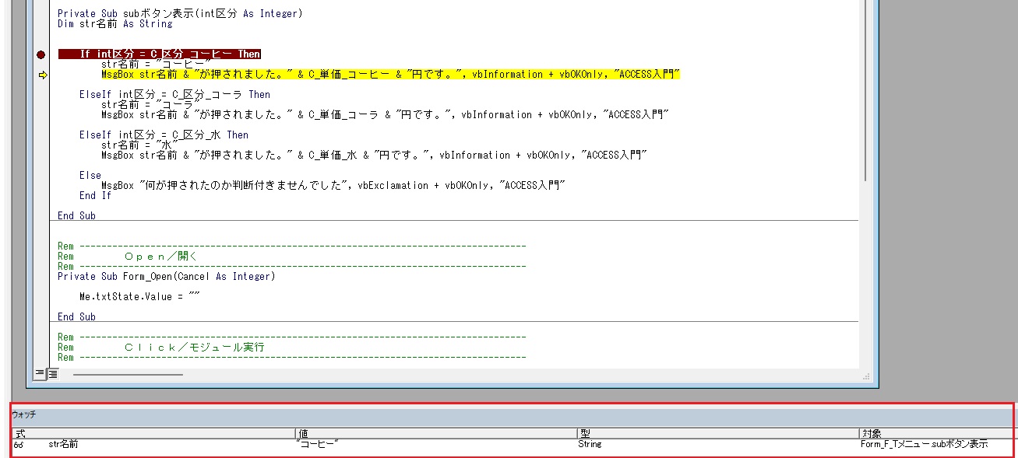
Task: Click the breakpoint line If int区分 statement
Action: point(170,54)
